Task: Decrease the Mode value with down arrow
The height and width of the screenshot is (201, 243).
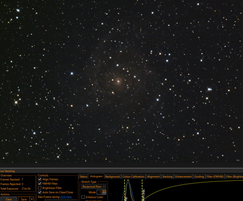Action: click(x=104, y=193)
